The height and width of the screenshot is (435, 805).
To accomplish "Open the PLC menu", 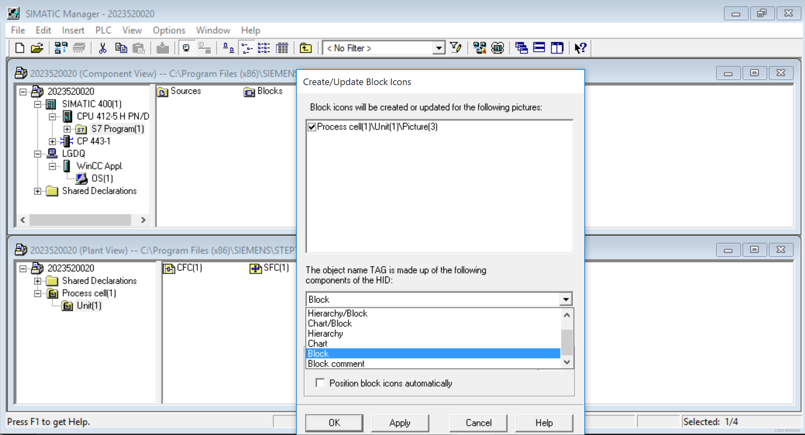I will [103, 30].
